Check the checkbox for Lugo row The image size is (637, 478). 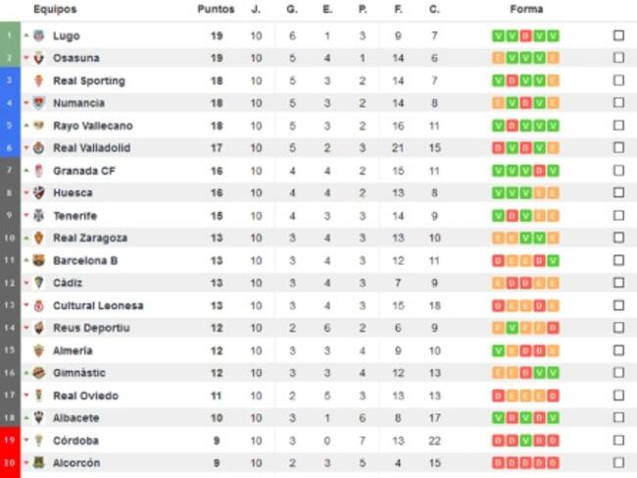618,35
